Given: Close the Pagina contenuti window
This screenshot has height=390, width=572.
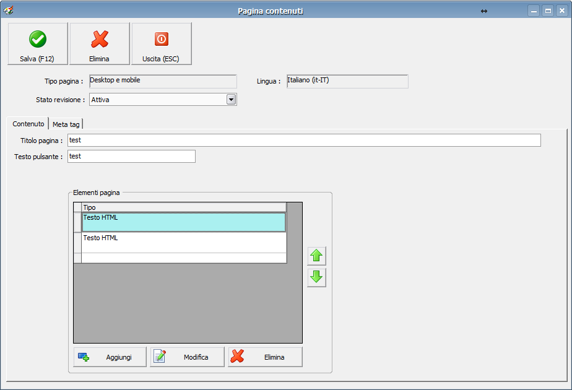Looking at the screenshot, I should [562, 11].
